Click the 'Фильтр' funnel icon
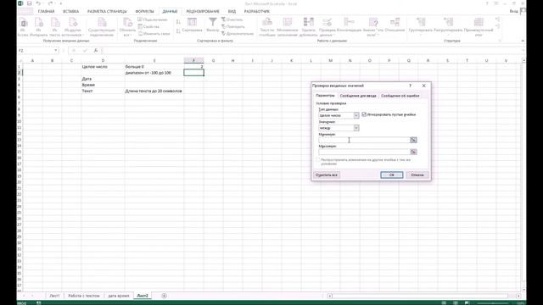Screen dimensions: 543x305 213,25
